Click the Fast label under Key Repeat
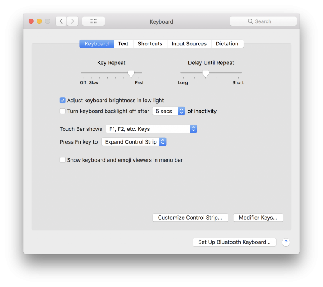323x287 pixels. pyautogui.click(x=139, y=82)
